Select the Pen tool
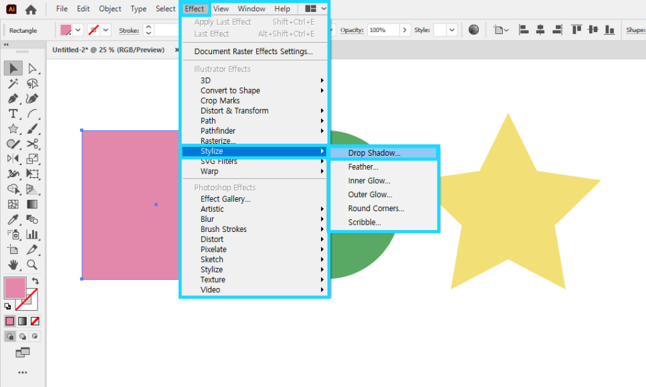Screen dimensions: 646x387 pyautogui.click(x=13, y=99)
